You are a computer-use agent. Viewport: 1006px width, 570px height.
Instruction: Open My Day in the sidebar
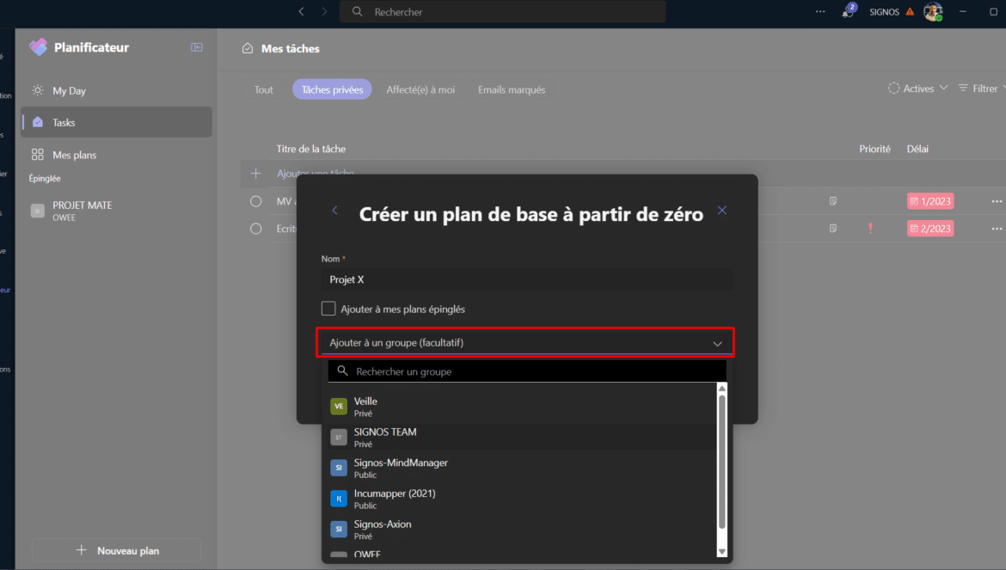click(x=69, y=90)
